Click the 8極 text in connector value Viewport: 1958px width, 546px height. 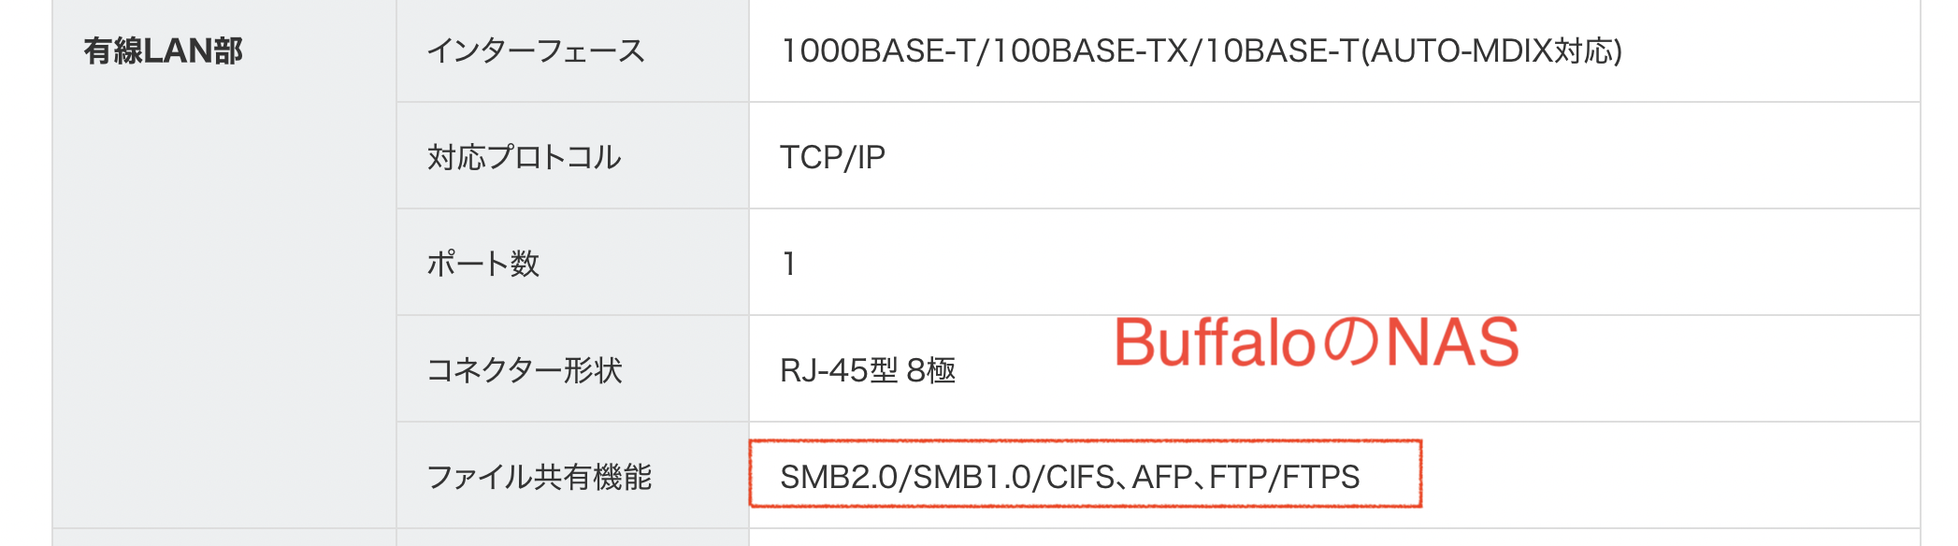point(931,370)
